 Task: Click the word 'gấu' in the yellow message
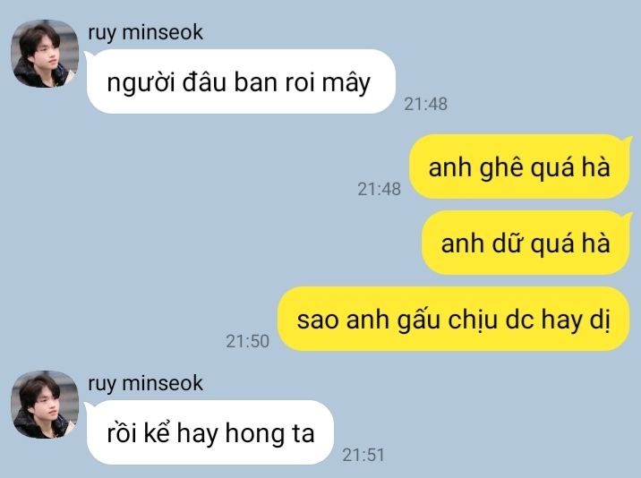[x=419, y=320]
